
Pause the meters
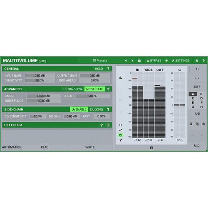[121, 125]
